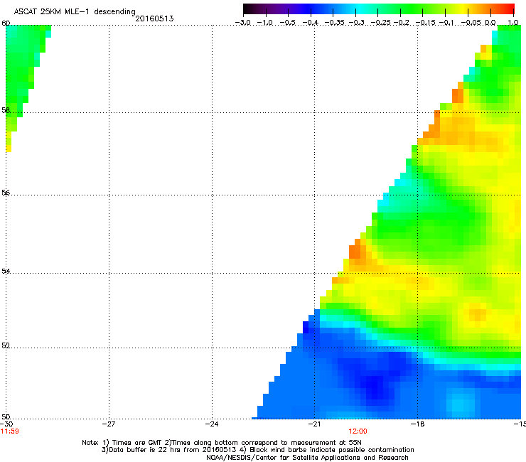Click the '-0.25' colorbar tick label
The height and width of the screenshot is (462, 526).
[380, 23]
